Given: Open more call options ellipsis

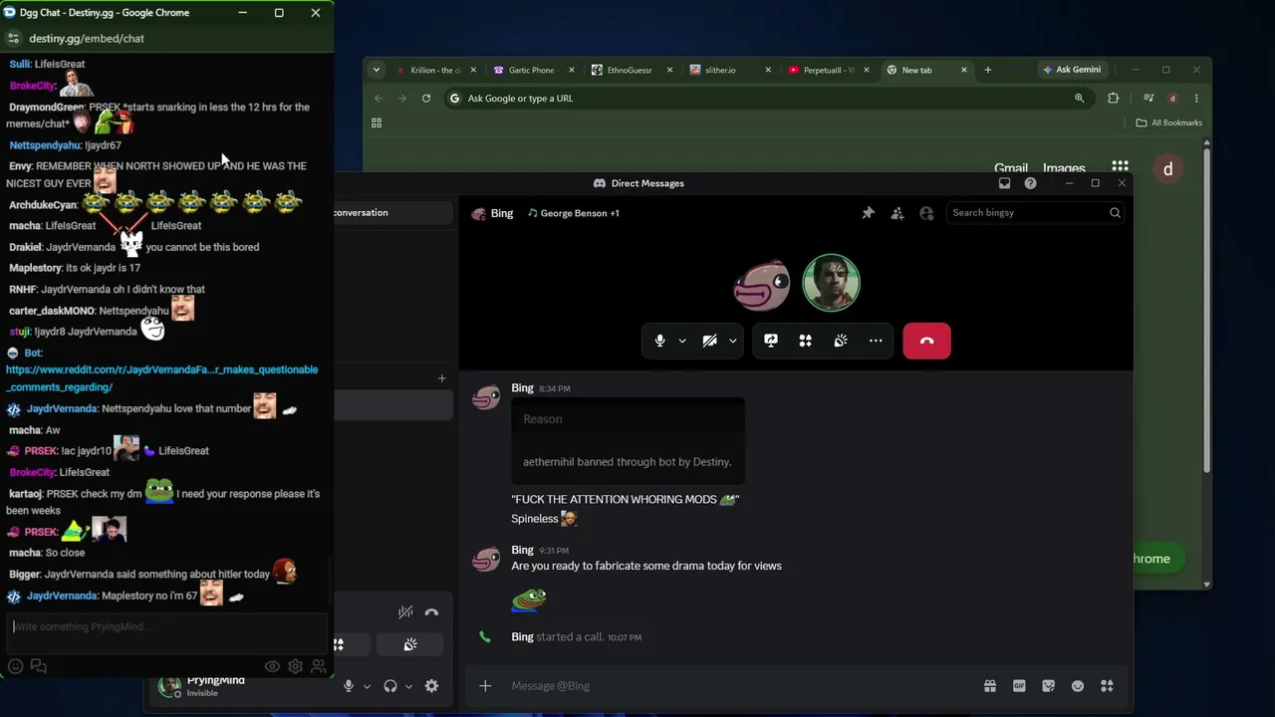Looking at the screenshot, I should tap(876, 341).
